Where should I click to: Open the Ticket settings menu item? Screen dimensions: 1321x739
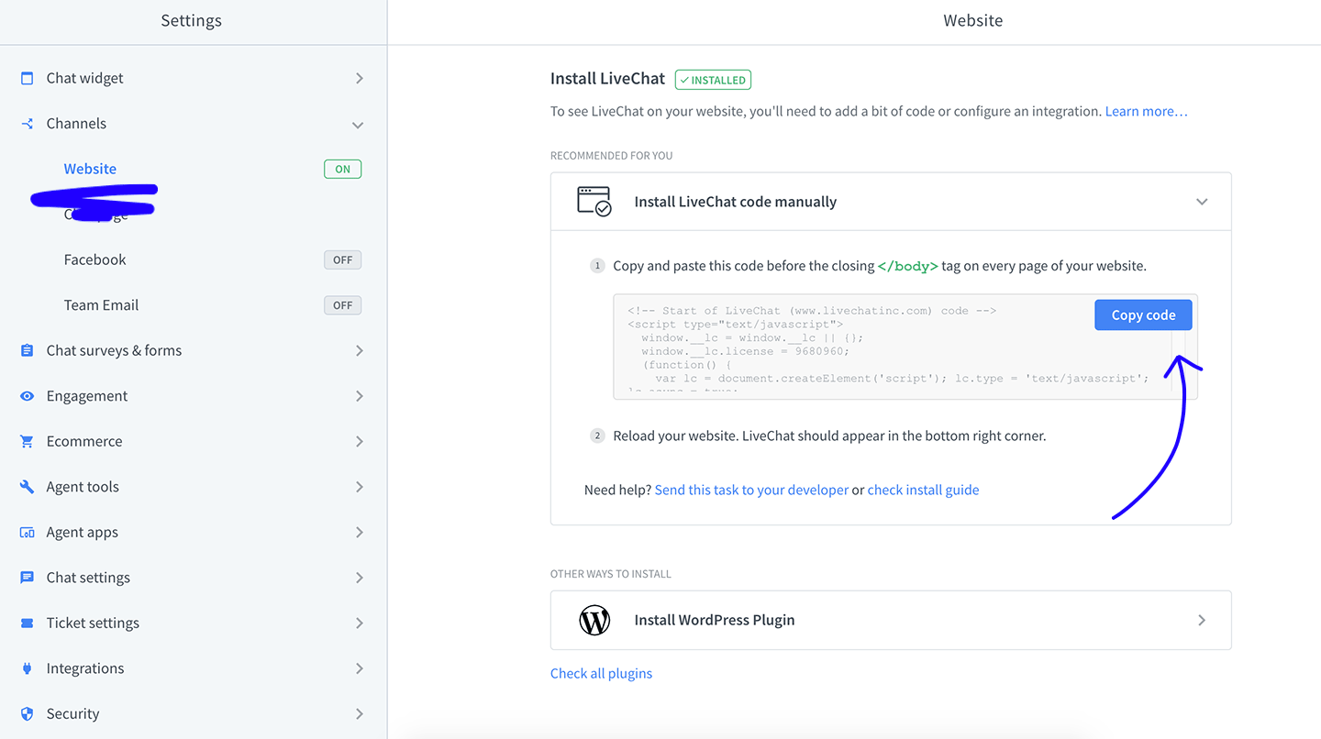[93, 623]
